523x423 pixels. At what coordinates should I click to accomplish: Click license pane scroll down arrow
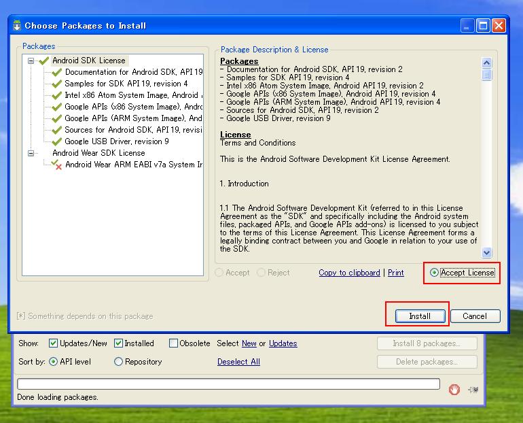click(486, 253)
